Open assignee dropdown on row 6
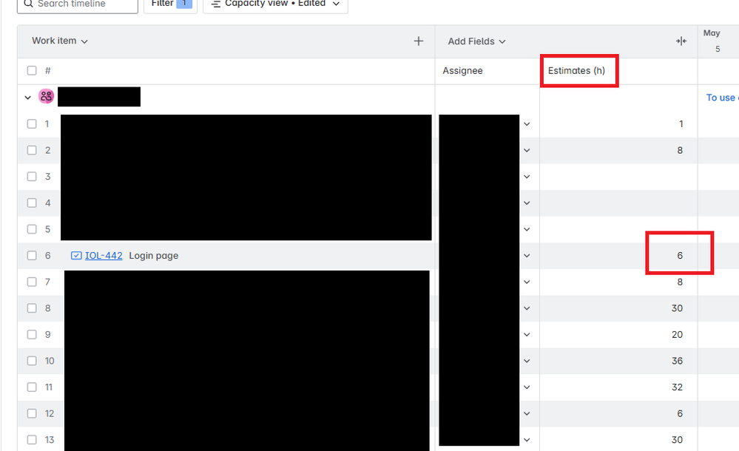 527,255
